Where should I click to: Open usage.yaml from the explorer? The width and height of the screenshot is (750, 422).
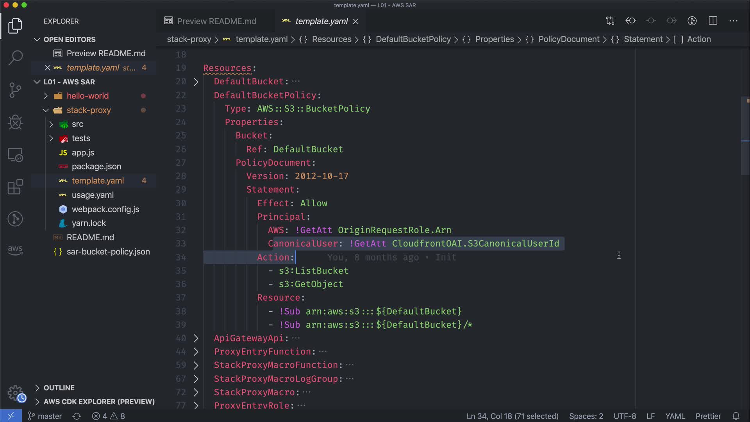(93, 195)
